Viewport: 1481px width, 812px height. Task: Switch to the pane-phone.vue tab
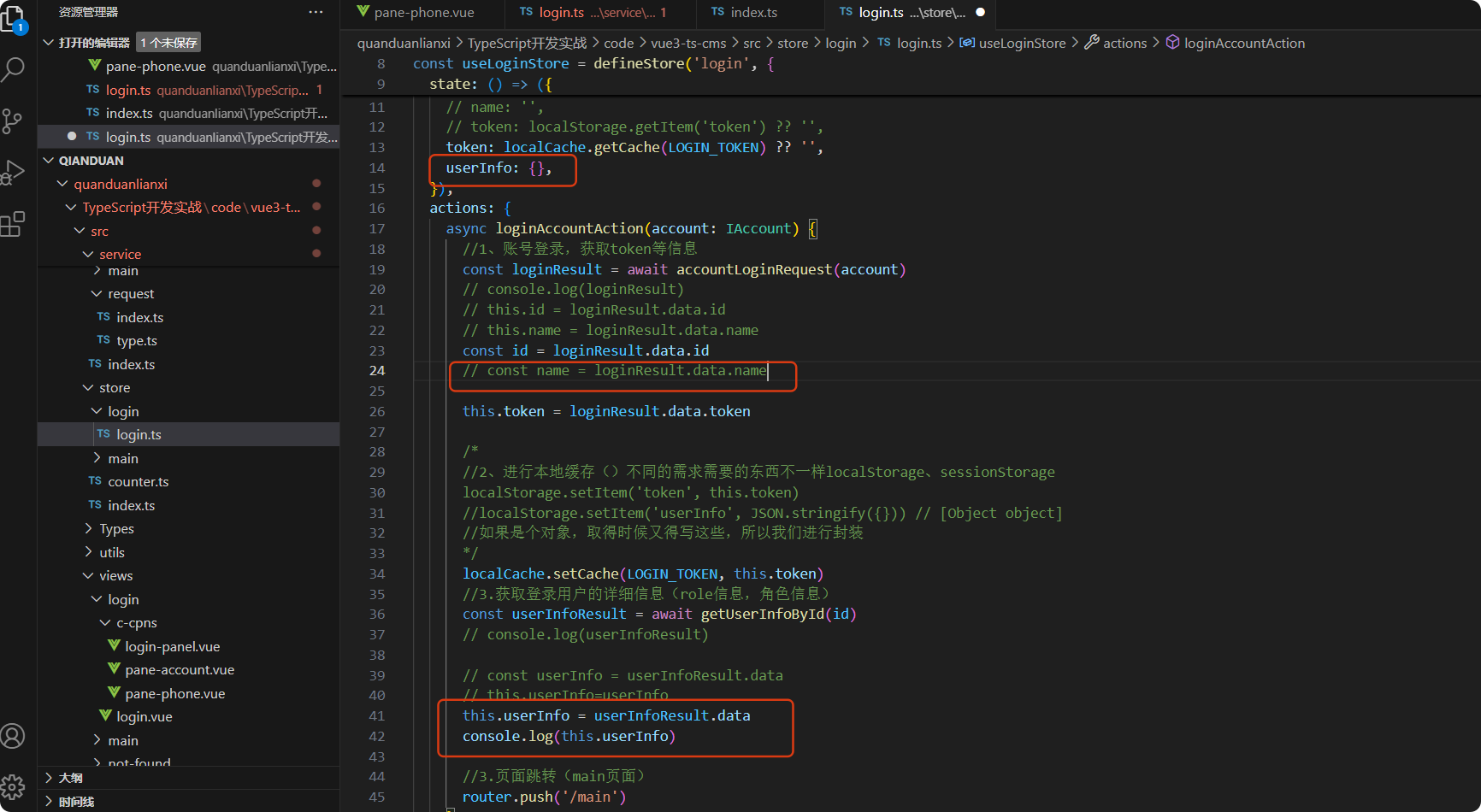[x=424, y=12]
